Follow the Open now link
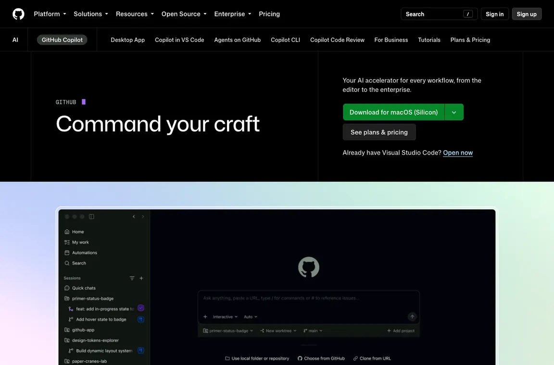Viewport: 554px width, 365px height. [x=458, y=153]
